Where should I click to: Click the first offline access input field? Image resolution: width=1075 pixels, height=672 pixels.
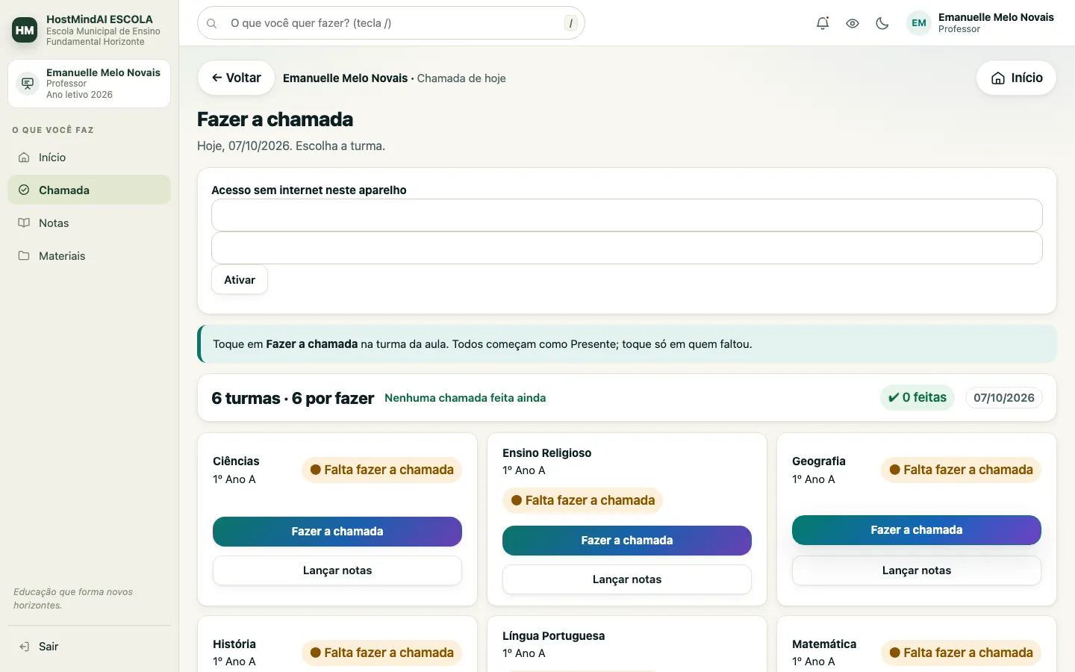coord(627,215)
